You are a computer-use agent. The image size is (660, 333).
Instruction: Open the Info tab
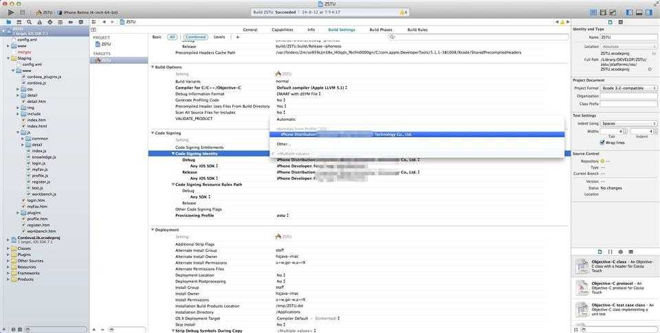[311, 30]
